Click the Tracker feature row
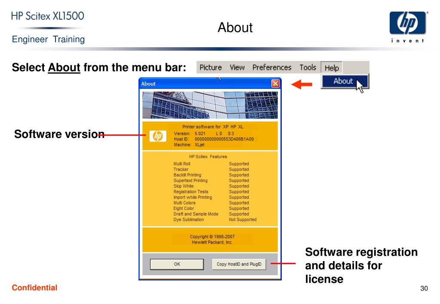440x304 pixels. 211,170
